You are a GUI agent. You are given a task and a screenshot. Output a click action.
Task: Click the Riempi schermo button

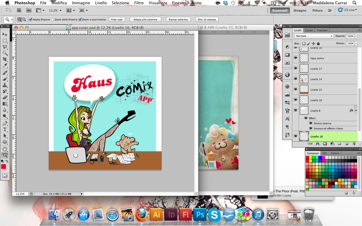pyautogui.click(x=178, y=19)
